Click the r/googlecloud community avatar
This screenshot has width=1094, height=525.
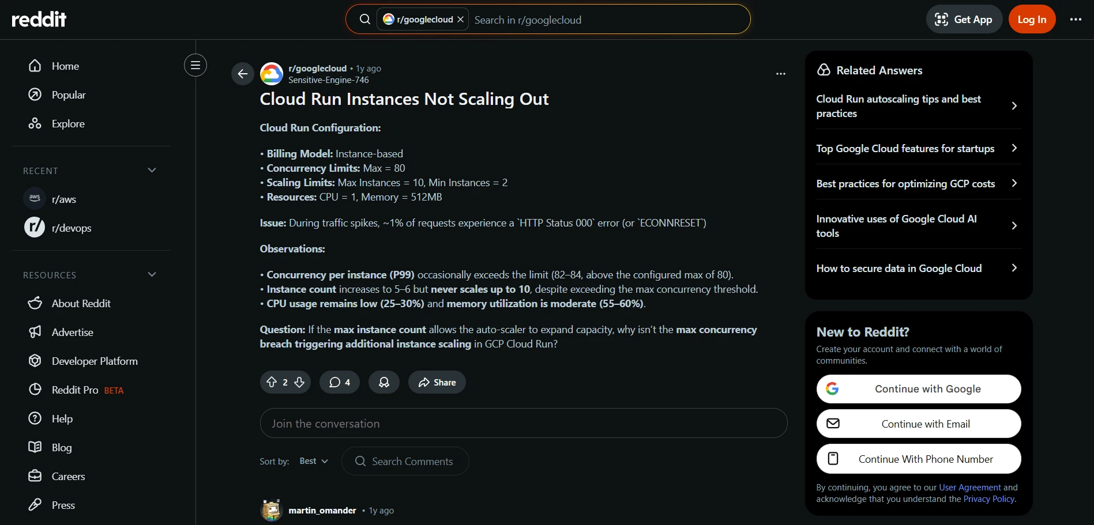(x=272, y=74)
